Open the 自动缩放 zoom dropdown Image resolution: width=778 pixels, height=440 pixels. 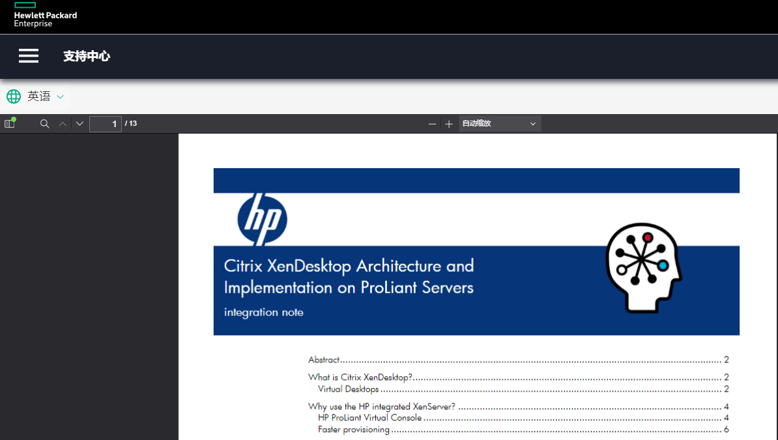click(x=499, y=124)
